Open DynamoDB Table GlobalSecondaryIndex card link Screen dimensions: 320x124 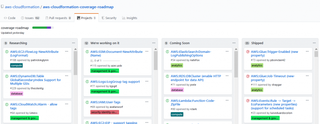36,80
